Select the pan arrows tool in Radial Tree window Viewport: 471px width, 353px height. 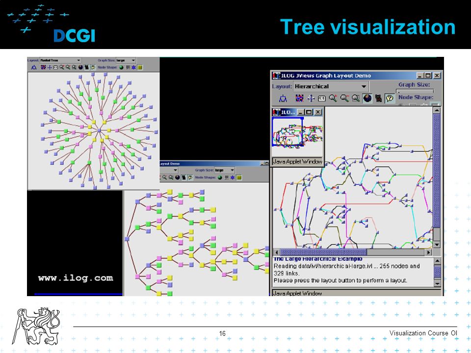coord(50,68)
